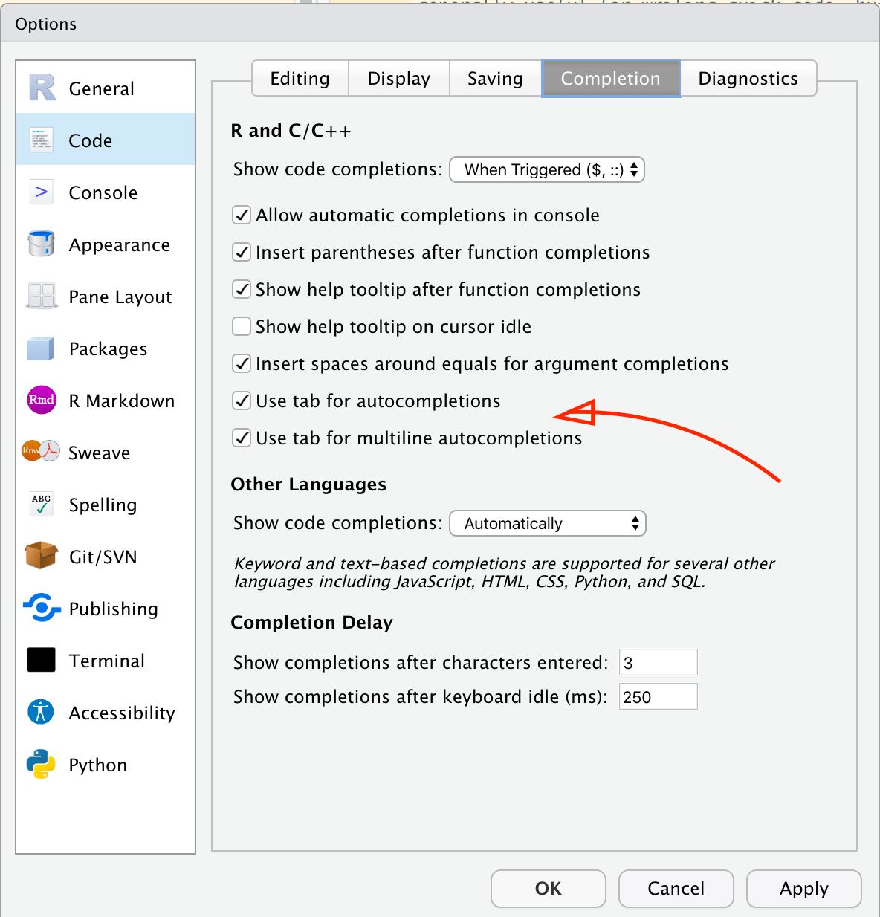
Task: Select the Completion tab
Action: pyautogui.click(x=611, y=79)
